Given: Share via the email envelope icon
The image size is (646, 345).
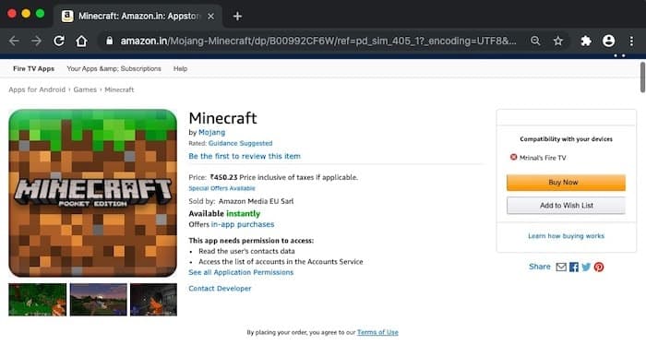Looking at the screenshot, I should (561, 267).
